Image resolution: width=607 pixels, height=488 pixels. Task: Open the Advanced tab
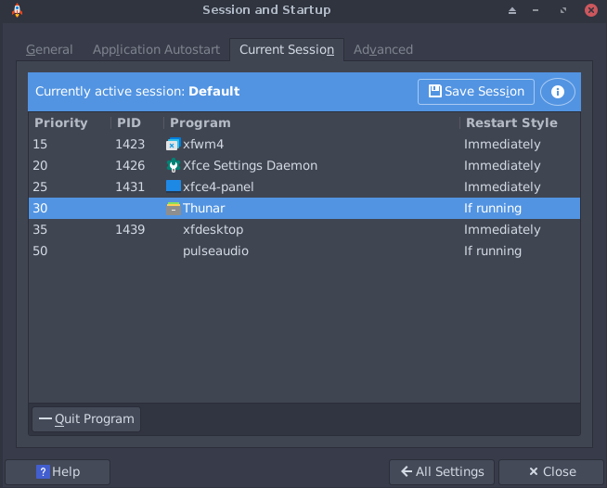coord(383,50)
